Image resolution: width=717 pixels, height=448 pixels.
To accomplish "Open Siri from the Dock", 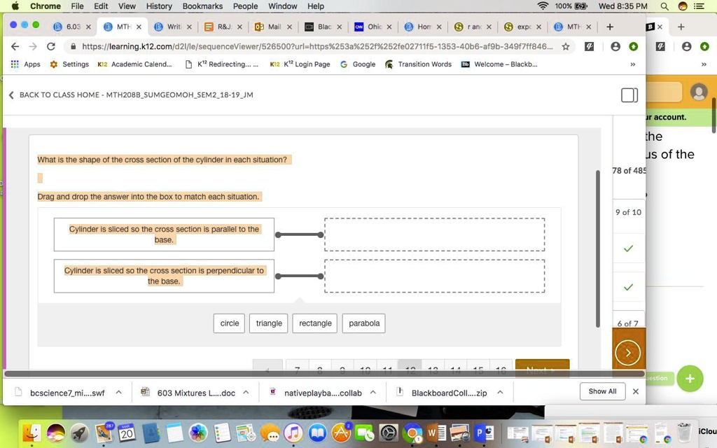I will click(x=56, y=433).
